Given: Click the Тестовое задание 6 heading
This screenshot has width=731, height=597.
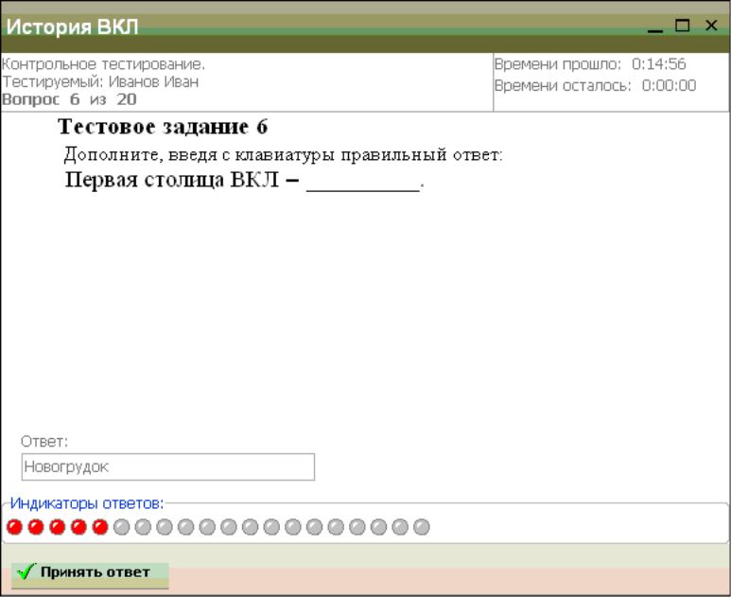Looking at the screenshot, I should click(163, 127).
